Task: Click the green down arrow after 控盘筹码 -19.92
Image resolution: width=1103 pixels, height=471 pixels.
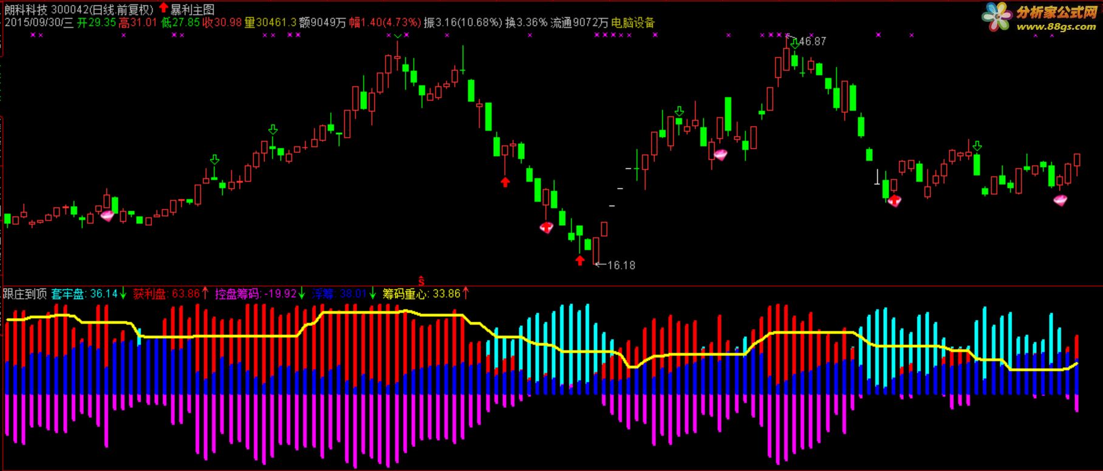Action: tap(302, 294)
